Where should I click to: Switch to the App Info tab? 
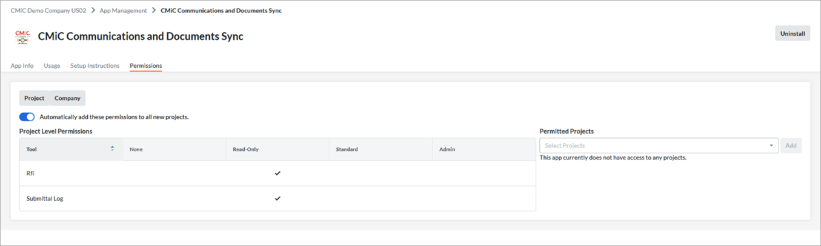(22, 65)
